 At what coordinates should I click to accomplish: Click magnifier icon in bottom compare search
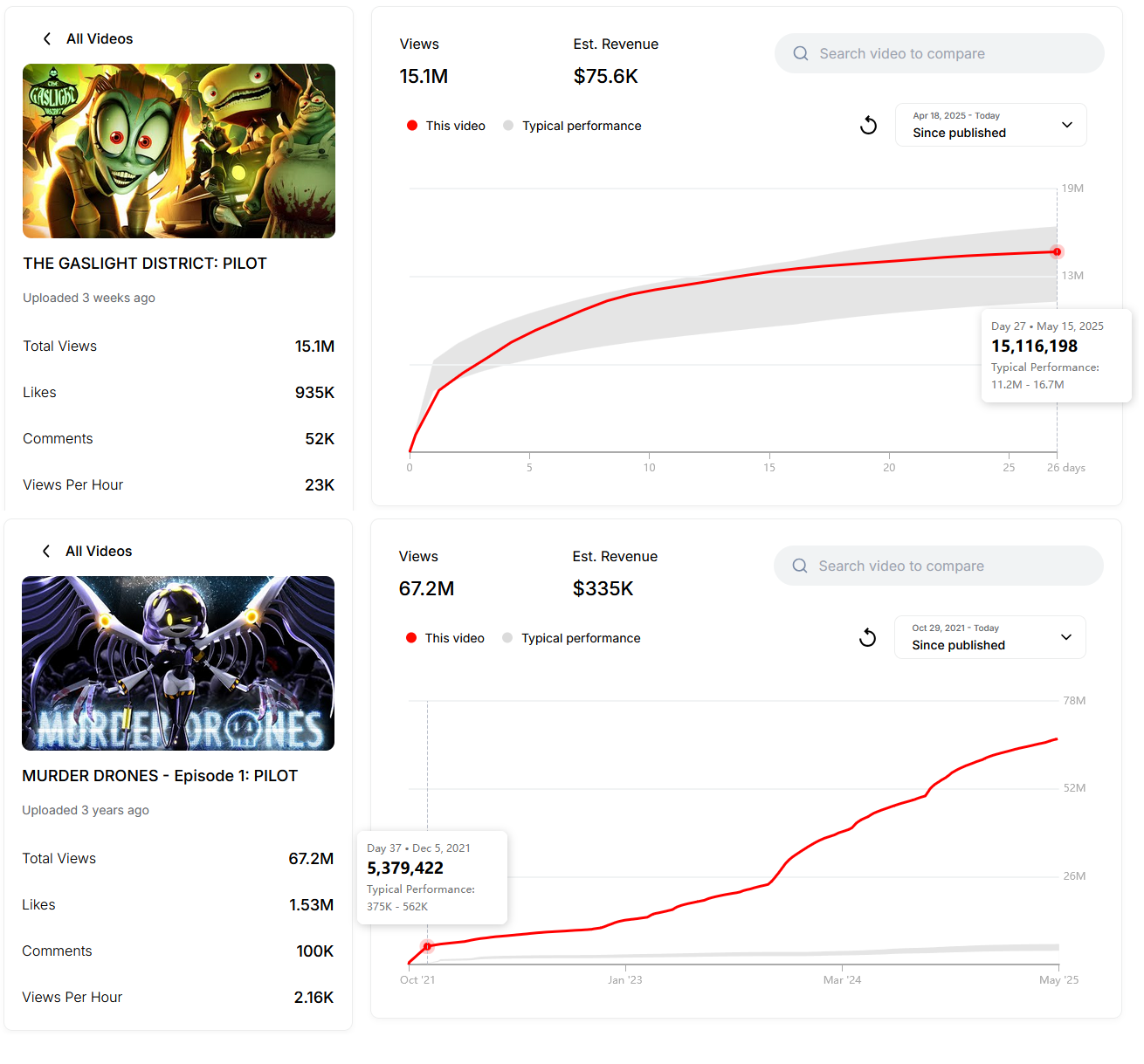click(x=800, y=566)
